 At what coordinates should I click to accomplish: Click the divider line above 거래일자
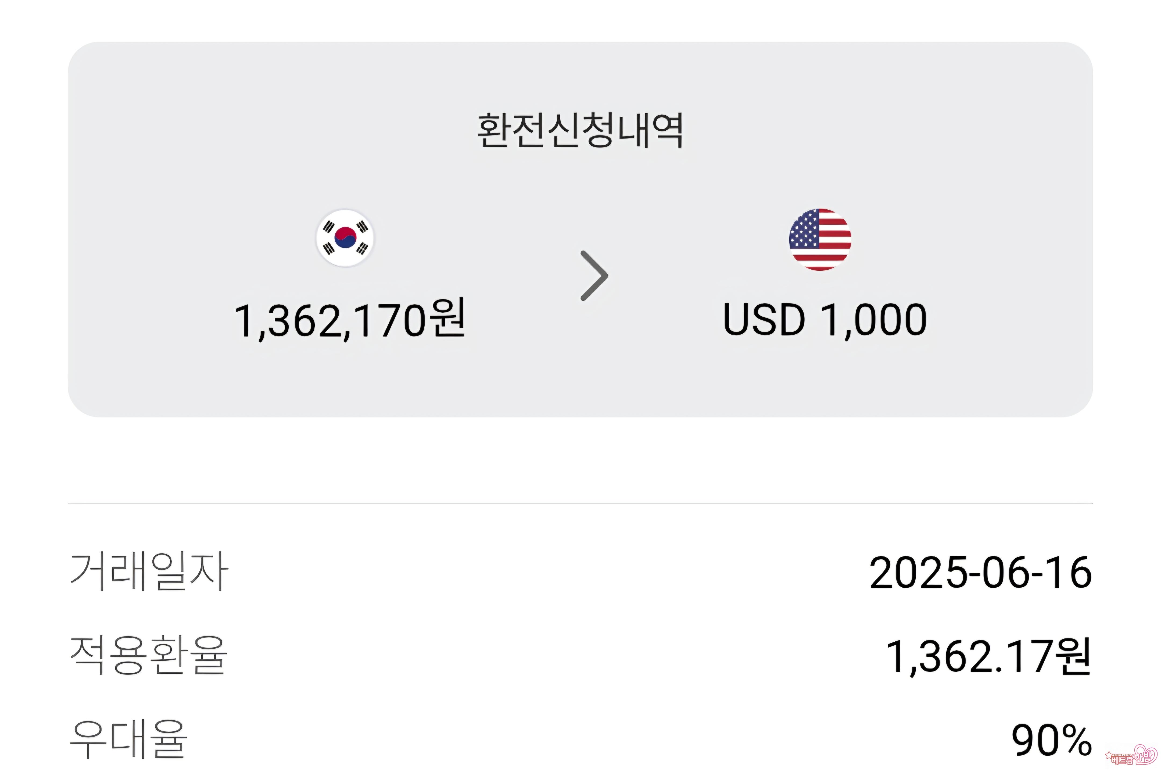coord(580,503)
